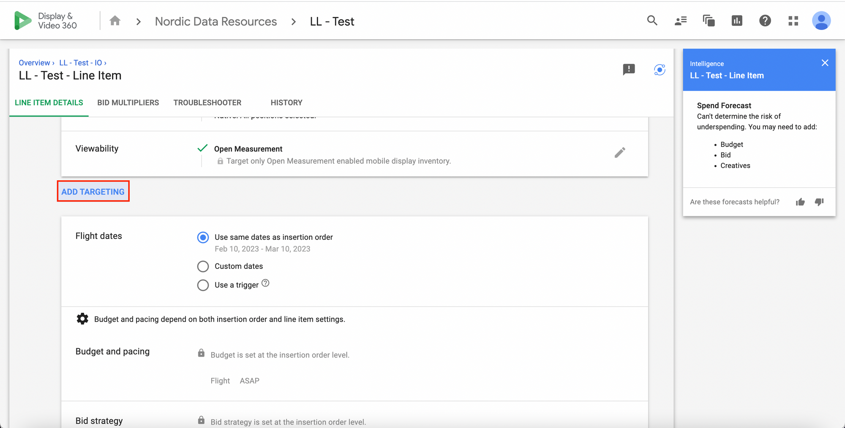Click the user profile avatar
Viewport: 845px width, 428px height.
[x=821, y=21]
